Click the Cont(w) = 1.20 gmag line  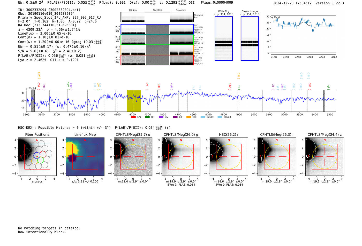tap(60, 42)
